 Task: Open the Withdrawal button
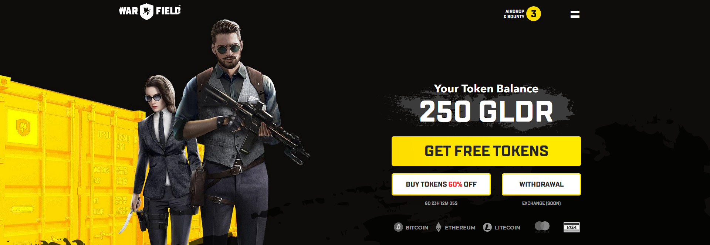click(541, 184)
